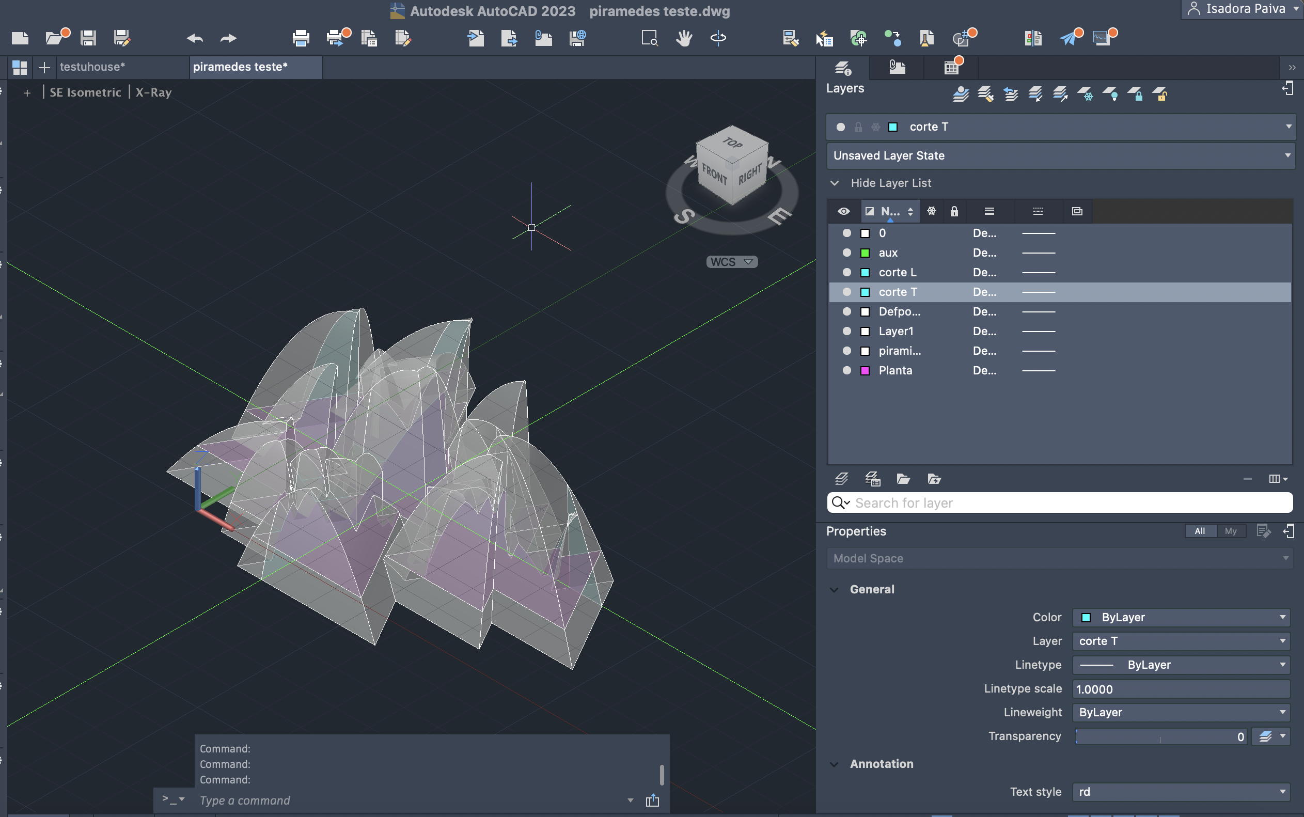Click the Redo arrow icon

click(228, 38)
